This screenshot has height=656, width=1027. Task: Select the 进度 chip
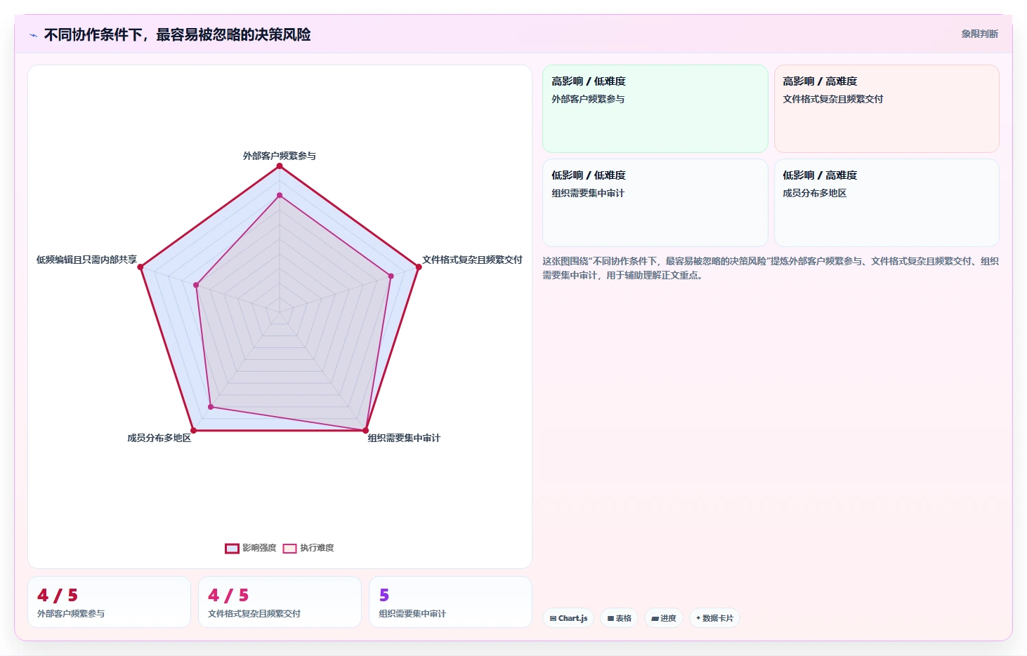point(663,618)
